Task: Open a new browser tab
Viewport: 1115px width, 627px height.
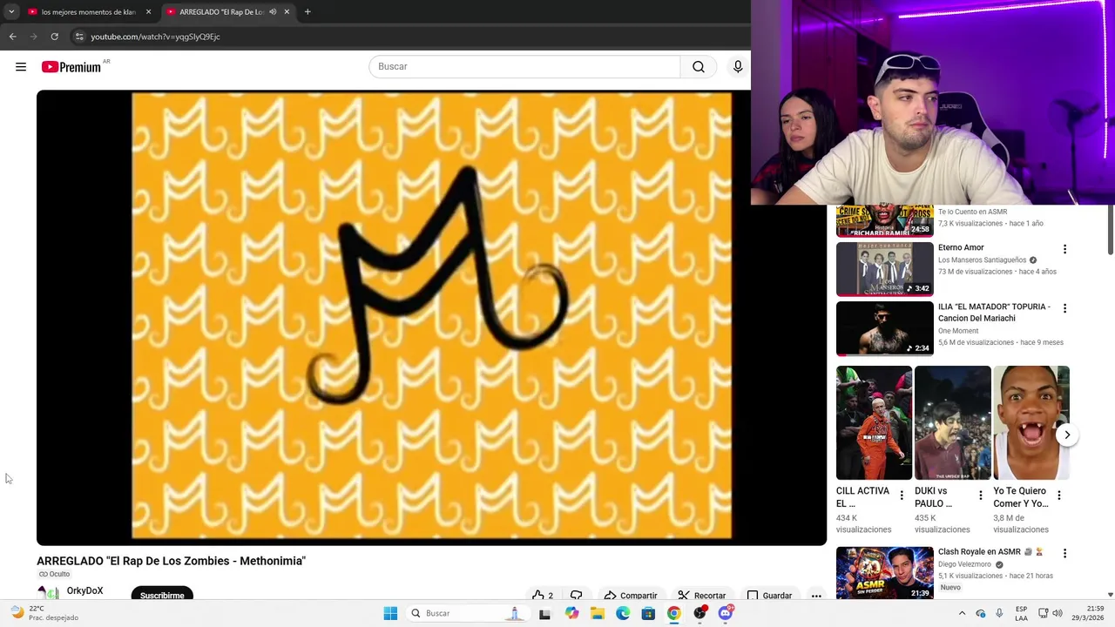Action: [307, 12]
